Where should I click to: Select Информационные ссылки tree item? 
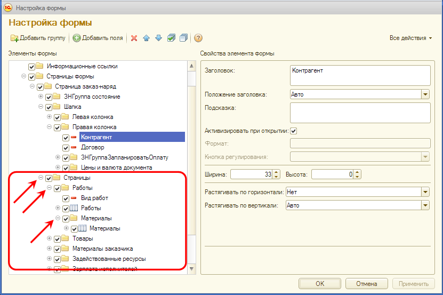pos(82,66)
